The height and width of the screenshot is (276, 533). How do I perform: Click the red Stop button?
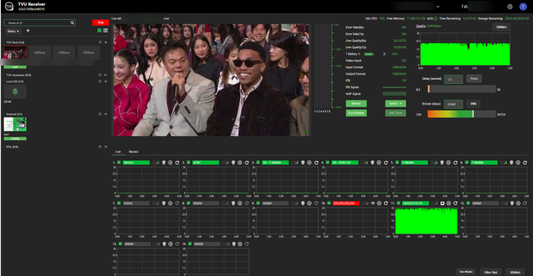[101, 23]
